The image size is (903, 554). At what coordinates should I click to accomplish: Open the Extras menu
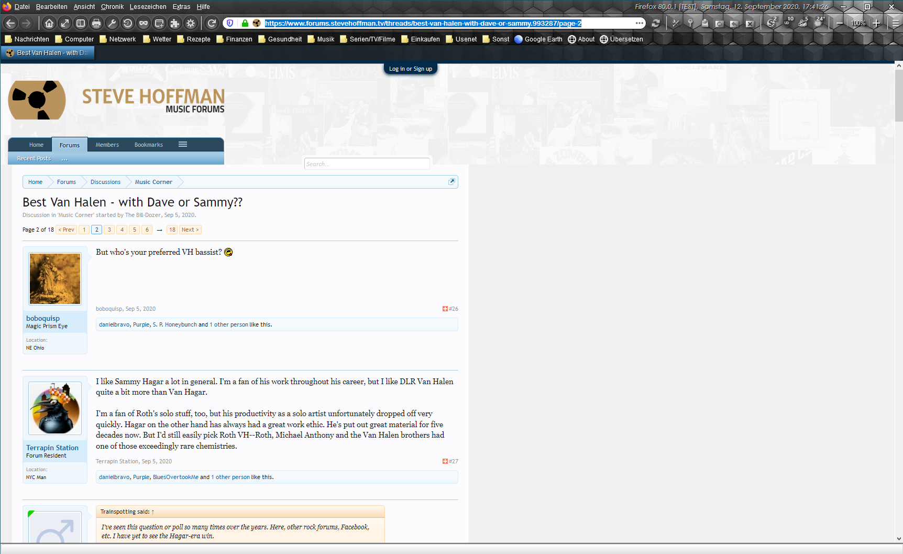coord(181,7)
